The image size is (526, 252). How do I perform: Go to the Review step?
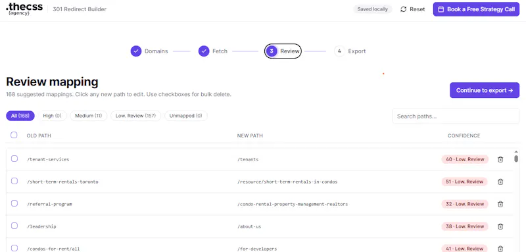tap(283, 51)
